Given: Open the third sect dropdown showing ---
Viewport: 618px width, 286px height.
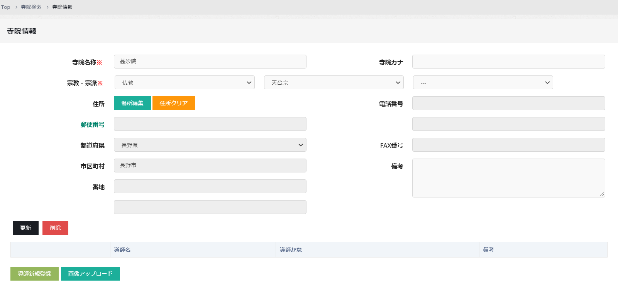Looking at the screenshot, I should pos(483,82).
